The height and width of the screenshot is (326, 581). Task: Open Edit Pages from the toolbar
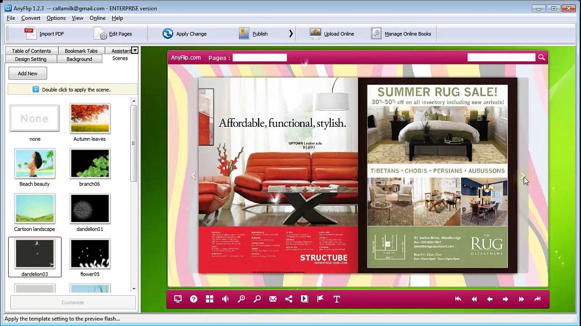pos(113,34)
